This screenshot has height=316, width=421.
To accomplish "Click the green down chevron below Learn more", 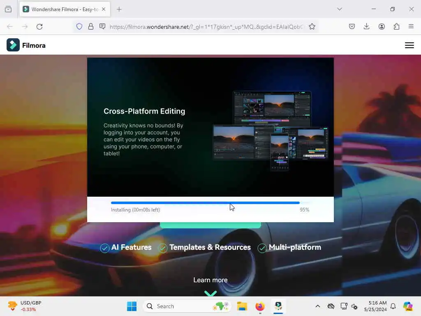I will tap(210, 293).
